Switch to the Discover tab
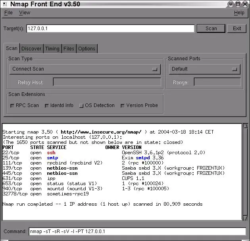Screen dimensions: 250x241 pyautogui.click(x=31, y=49)
